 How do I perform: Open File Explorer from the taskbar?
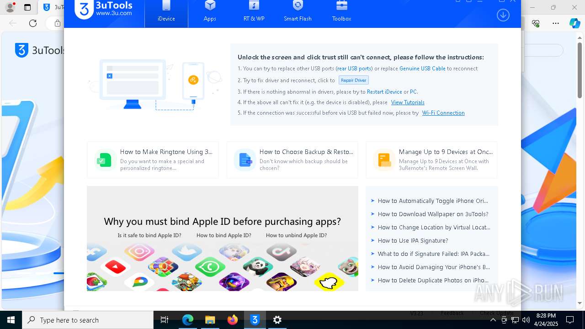tap(210, 320)
